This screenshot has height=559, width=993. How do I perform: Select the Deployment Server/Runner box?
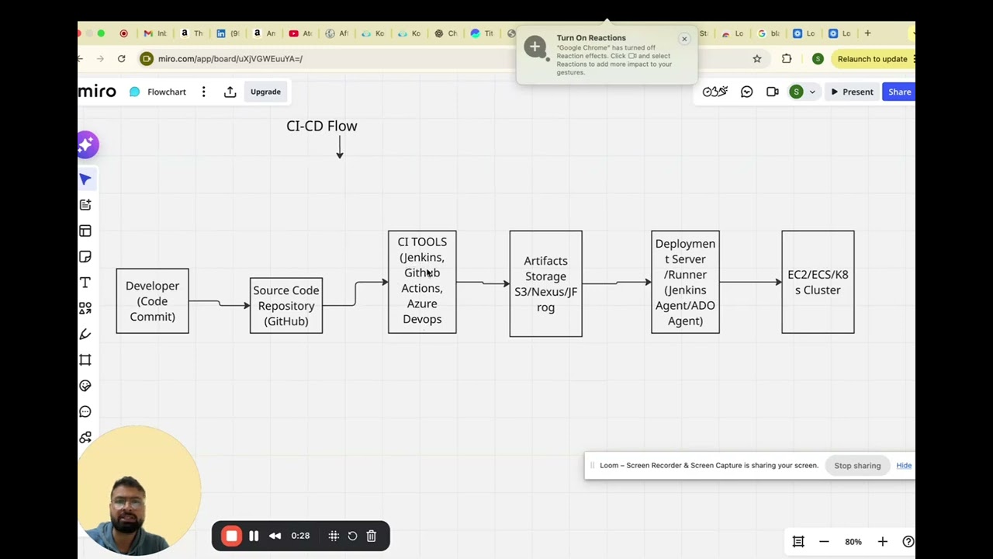(685, 282)
